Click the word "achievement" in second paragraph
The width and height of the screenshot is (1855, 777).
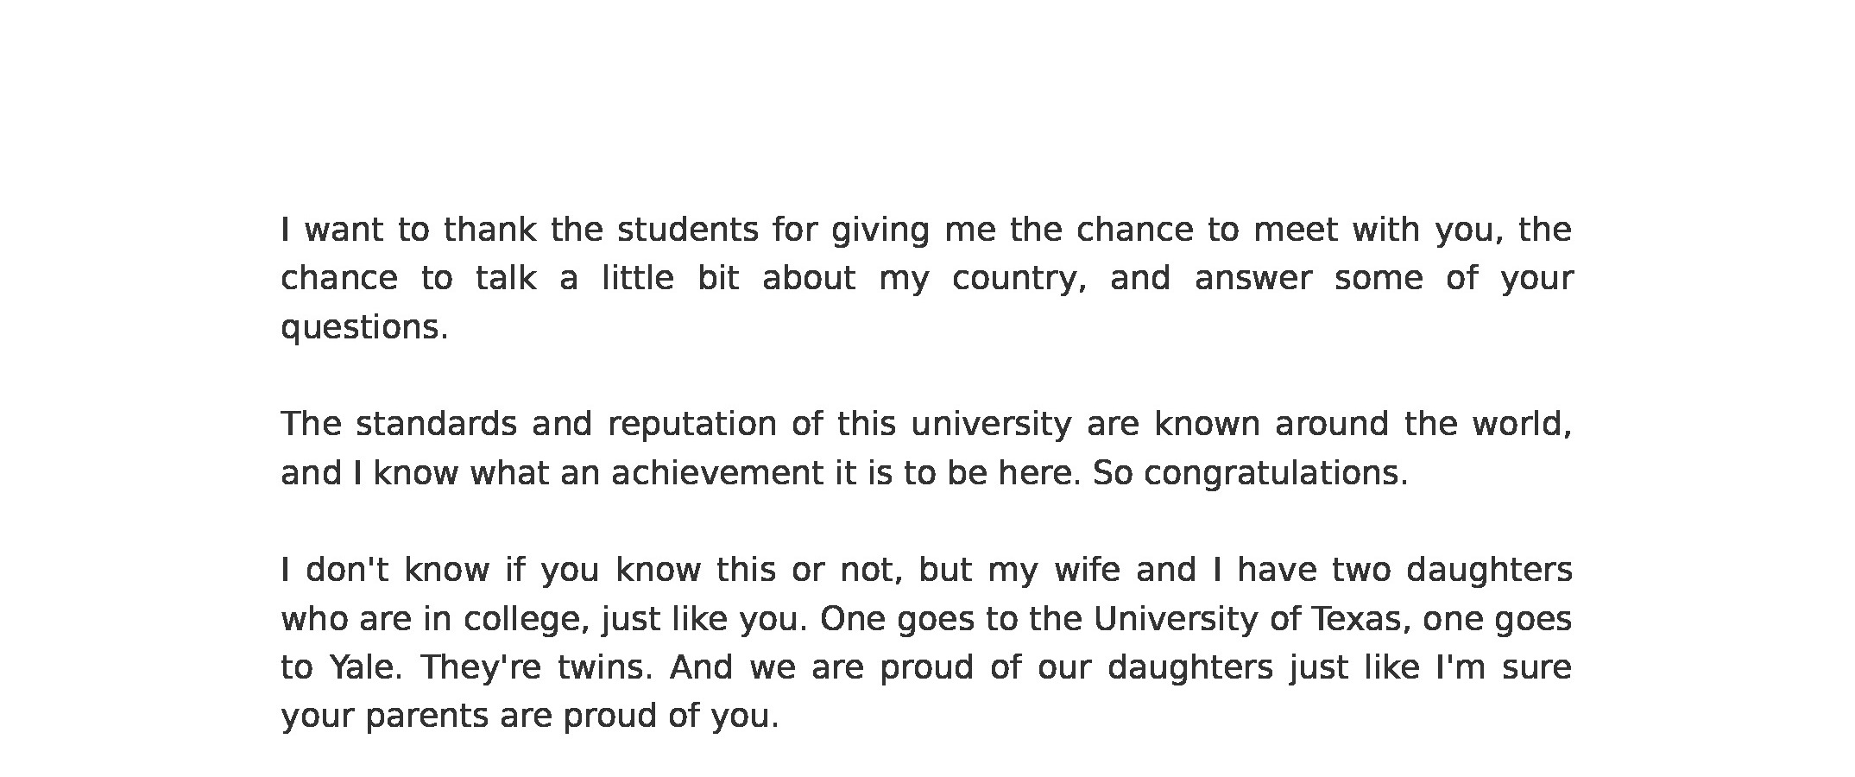tap(717, 473)
